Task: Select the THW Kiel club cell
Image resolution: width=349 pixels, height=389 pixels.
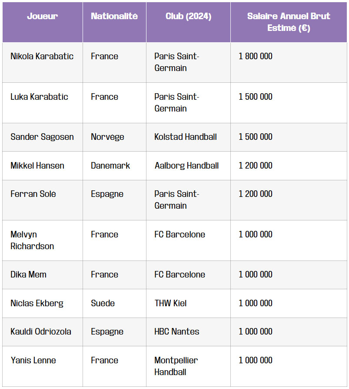Action: click(x=170, y=304)
